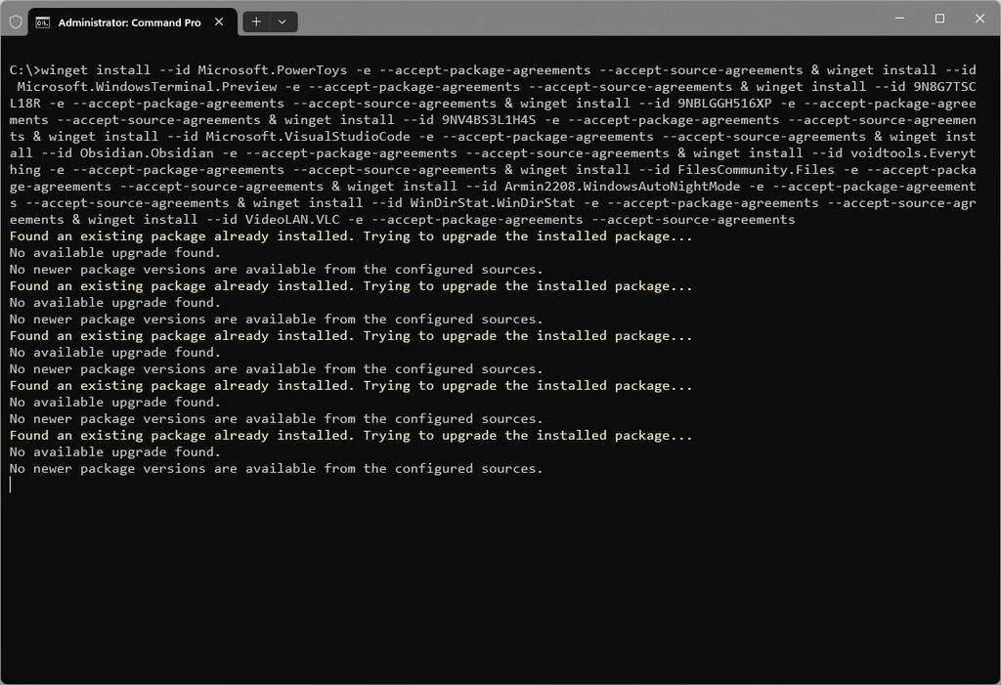The width and height of the screenshot is (1001, 685).
Task: Select the Administrator: Command Prompt tab
Action: coord(129,21)
